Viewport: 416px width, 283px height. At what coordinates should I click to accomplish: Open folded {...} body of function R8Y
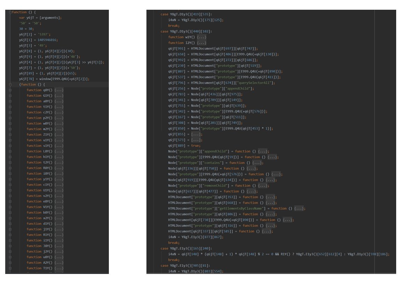tap(59, 168)
